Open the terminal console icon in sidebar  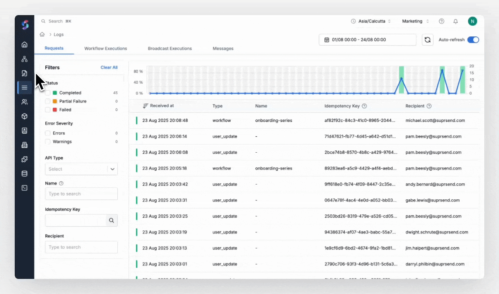tap(25, 188)
